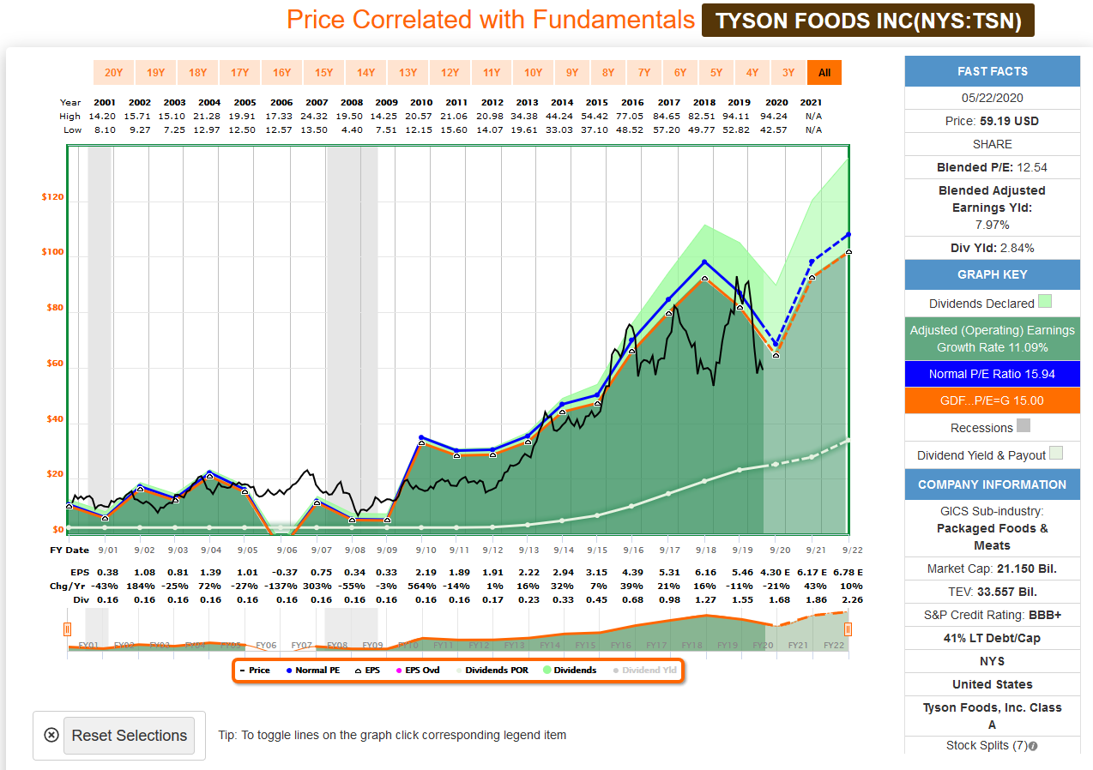Image resolution: width=1093 pixels, height=770 pixels.
Task: Switch chart to 16Y view
Action: pos(281,73)
